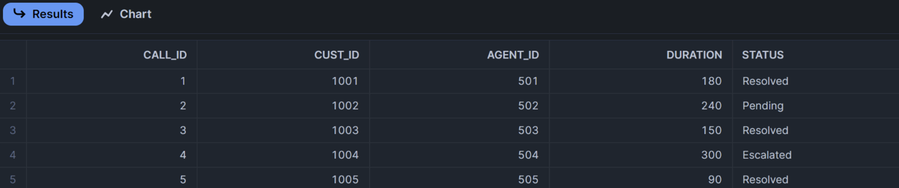899x188 pixels.
Task: Select the AGENT_ID column header
Action: click(x=513, y=55)
